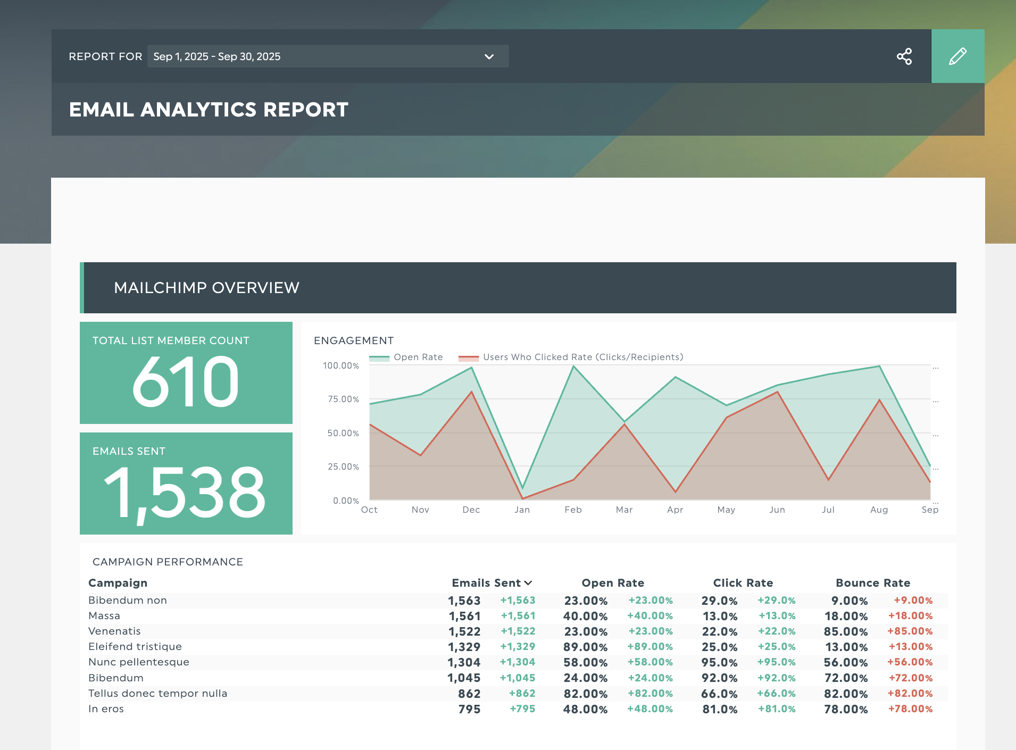Click the Email Analytics Report title
Viewport: 1016px width, 750px height.
point(209,110)
